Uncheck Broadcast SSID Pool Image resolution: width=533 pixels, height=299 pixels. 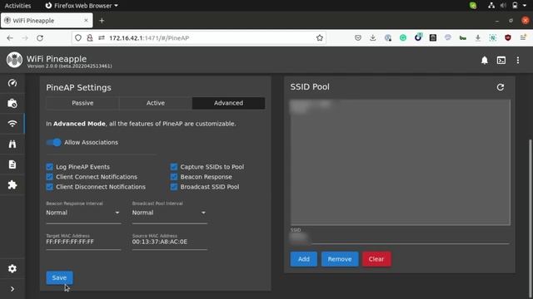pos(174,187)
